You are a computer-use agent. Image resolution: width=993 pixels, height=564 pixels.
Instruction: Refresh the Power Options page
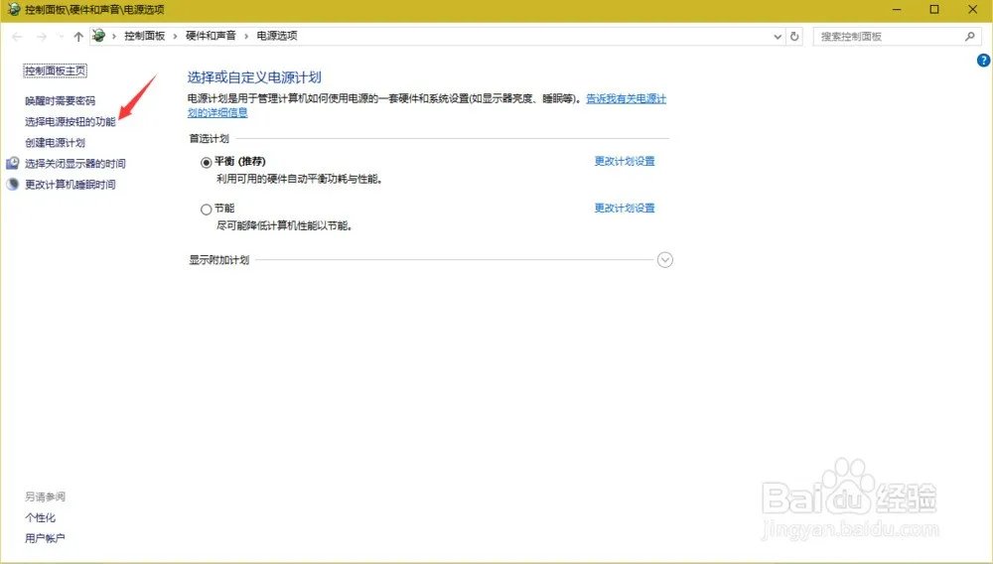[794, 37]
